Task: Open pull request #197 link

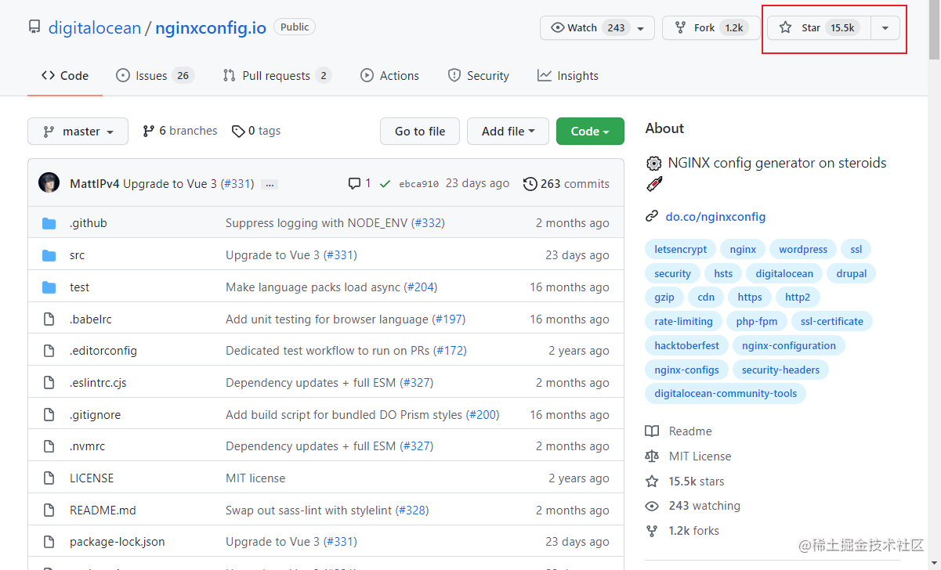Action: (448, 319)
